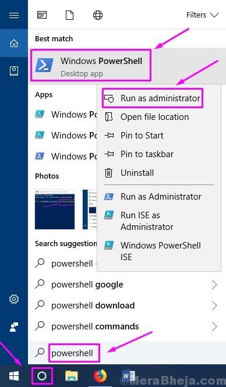Select the Home icon in the sidebar
226x387 pixels.
(14, 44)
